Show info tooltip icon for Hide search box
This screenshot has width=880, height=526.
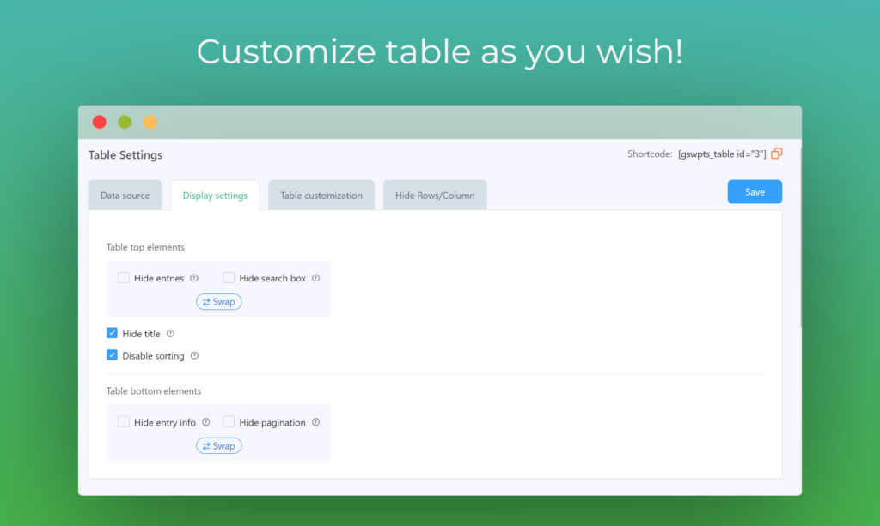click(316, 278)
